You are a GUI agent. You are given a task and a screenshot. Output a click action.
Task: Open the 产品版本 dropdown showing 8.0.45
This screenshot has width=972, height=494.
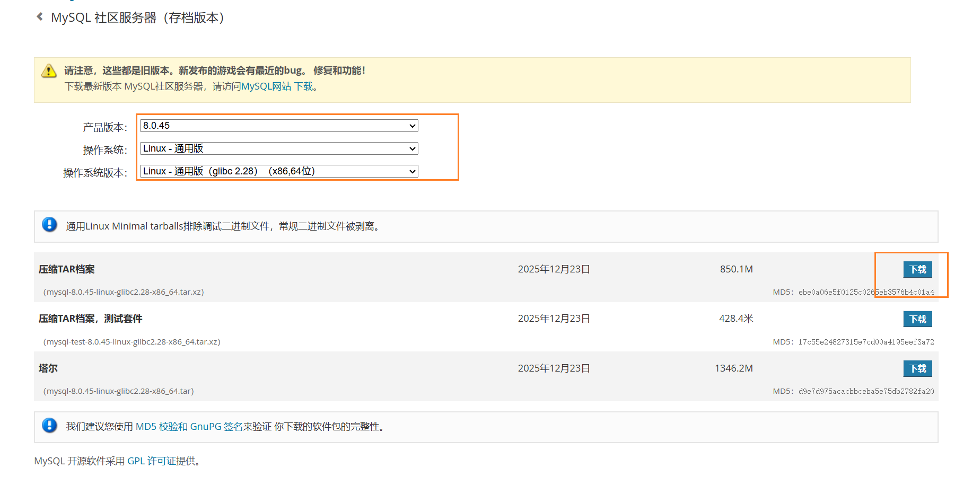point(279,126)
